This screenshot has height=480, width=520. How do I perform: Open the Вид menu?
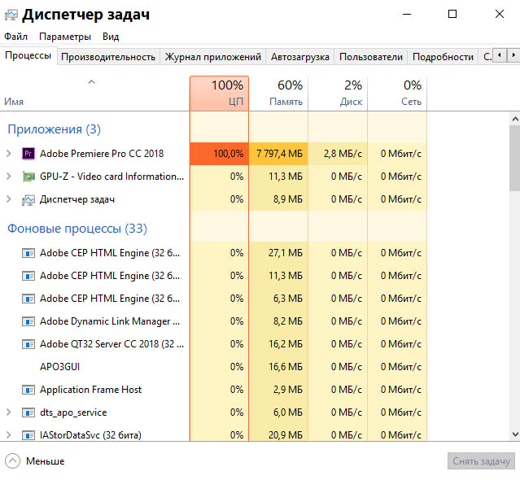[111, 37]
